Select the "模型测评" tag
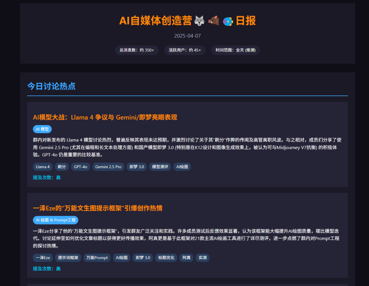 [160, 167]
